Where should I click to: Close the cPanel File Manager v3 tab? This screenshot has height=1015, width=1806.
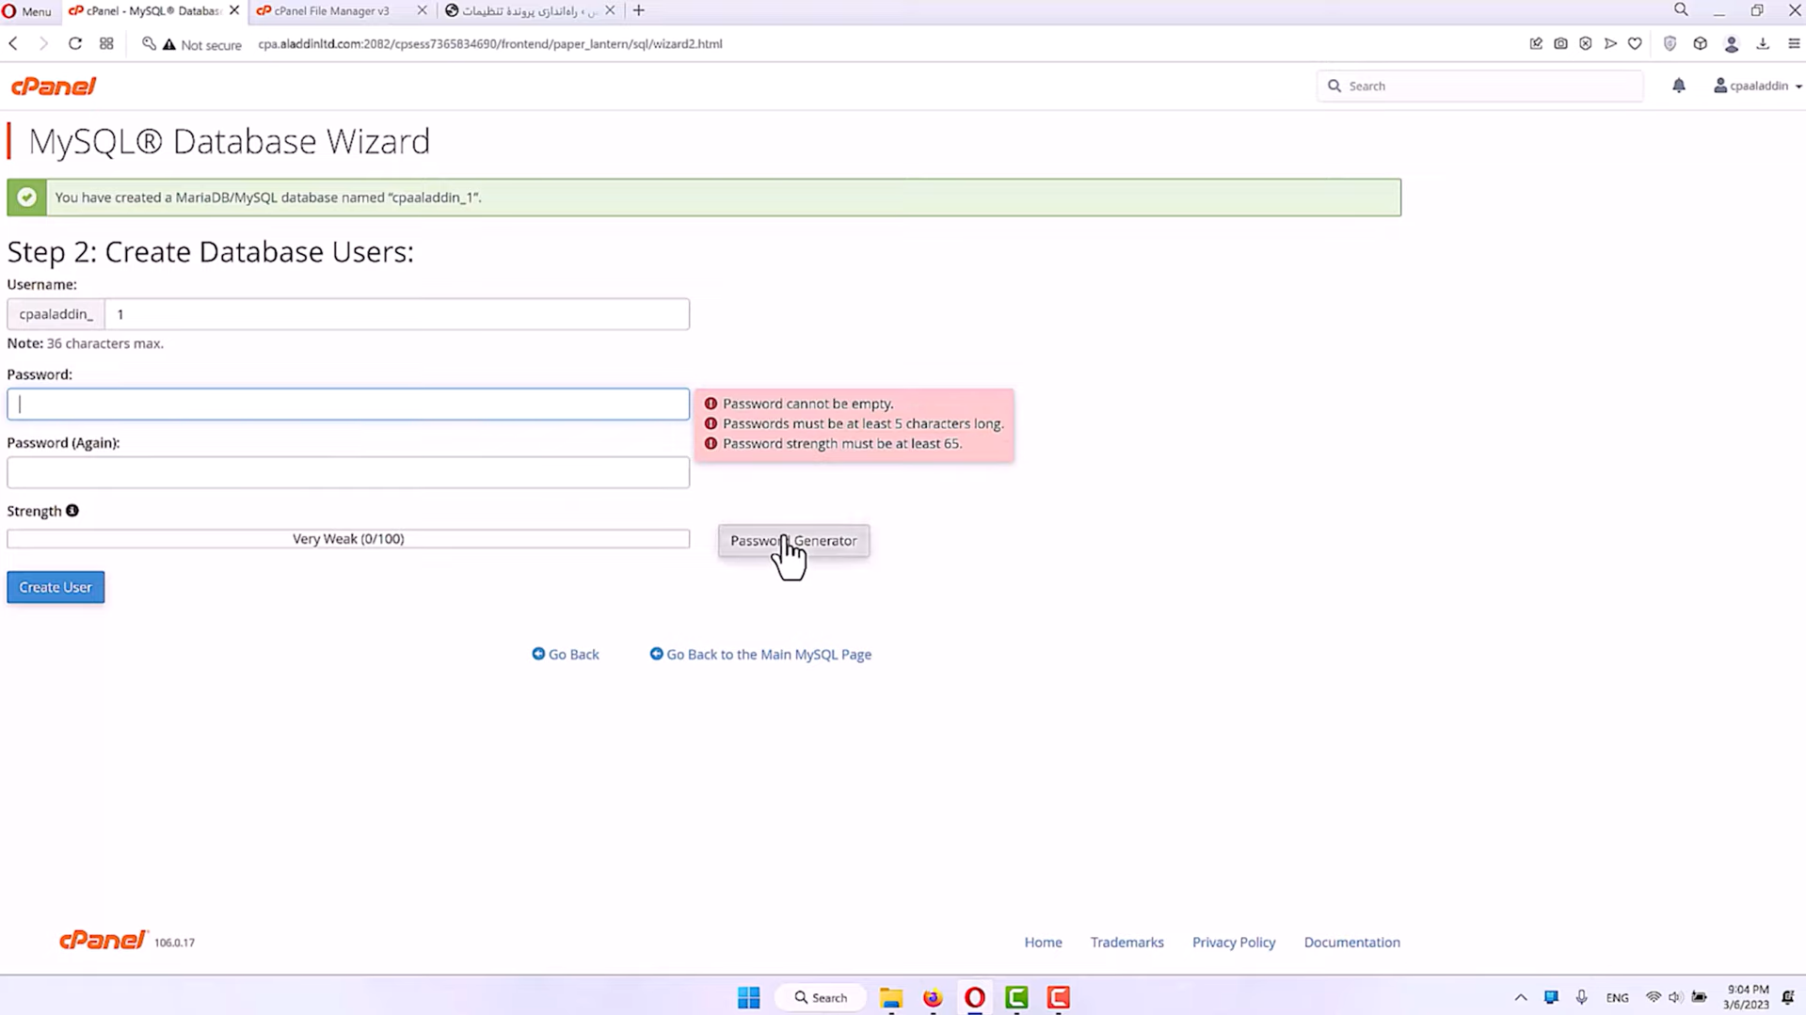pyautogui.click(x=422, y=11)
